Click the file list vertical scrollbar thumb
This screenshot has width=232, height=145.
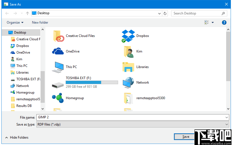point(228,56)
